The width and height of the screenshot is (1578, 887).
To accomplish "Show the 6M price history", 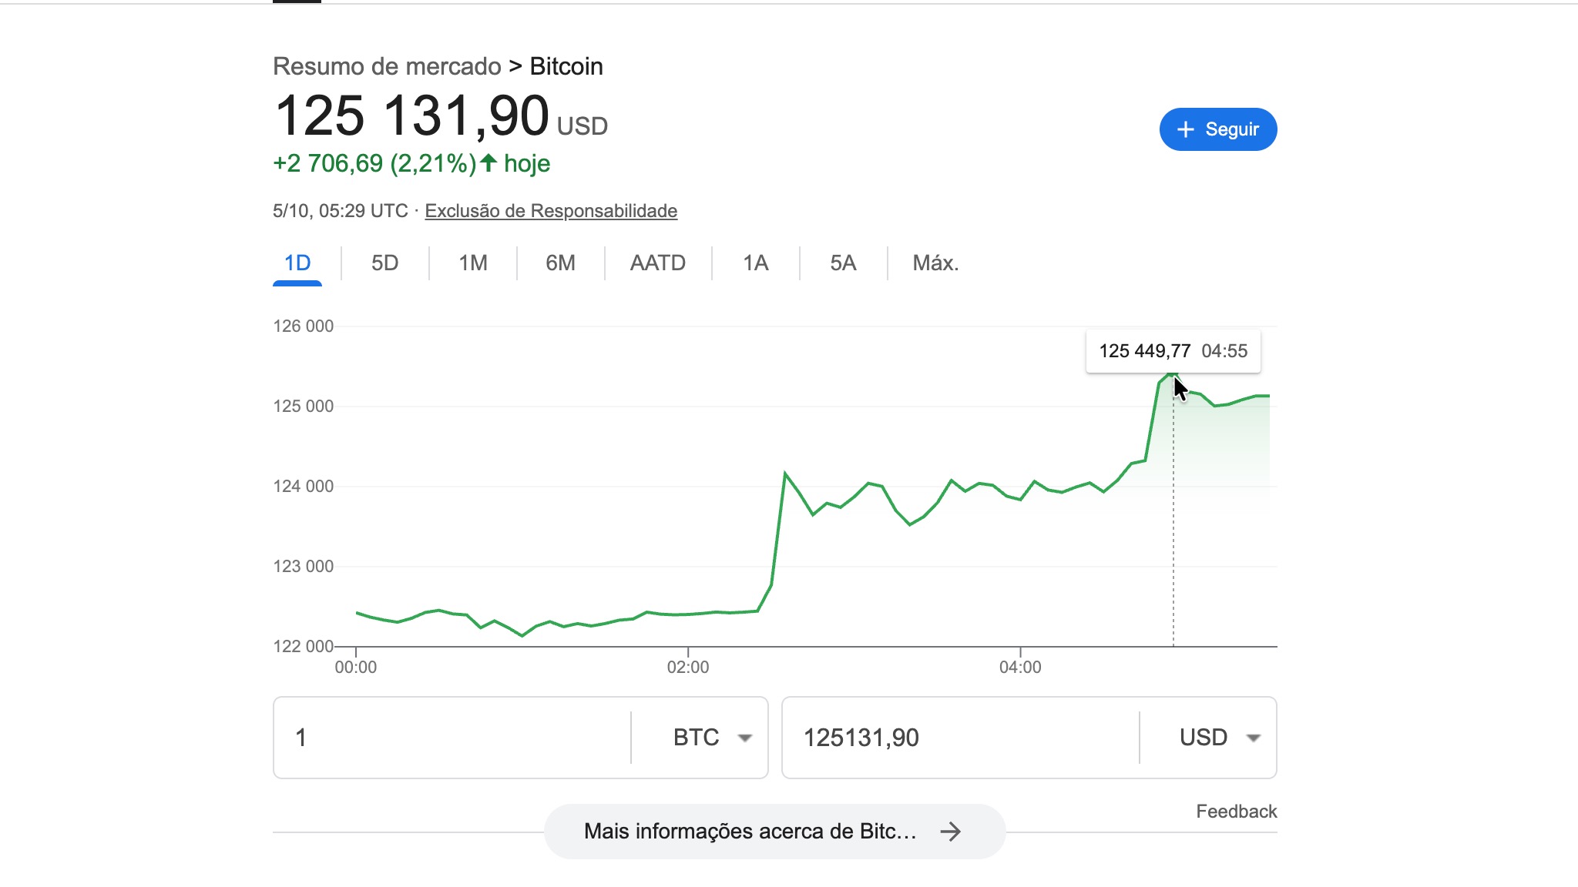I will tap(560, 263).
